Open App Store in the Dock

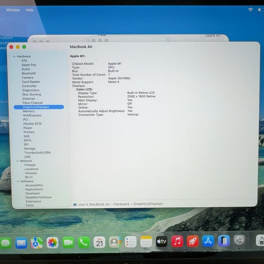(x=208, y=241)
